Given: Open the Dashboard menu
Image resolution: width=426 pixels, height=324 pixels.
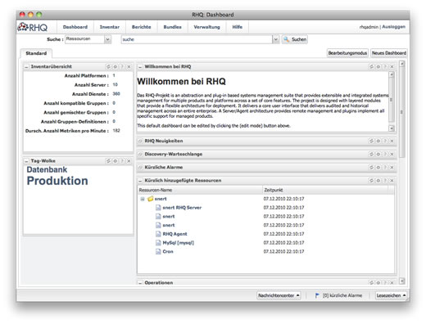Looking at the screenshot, I should 75,27.
